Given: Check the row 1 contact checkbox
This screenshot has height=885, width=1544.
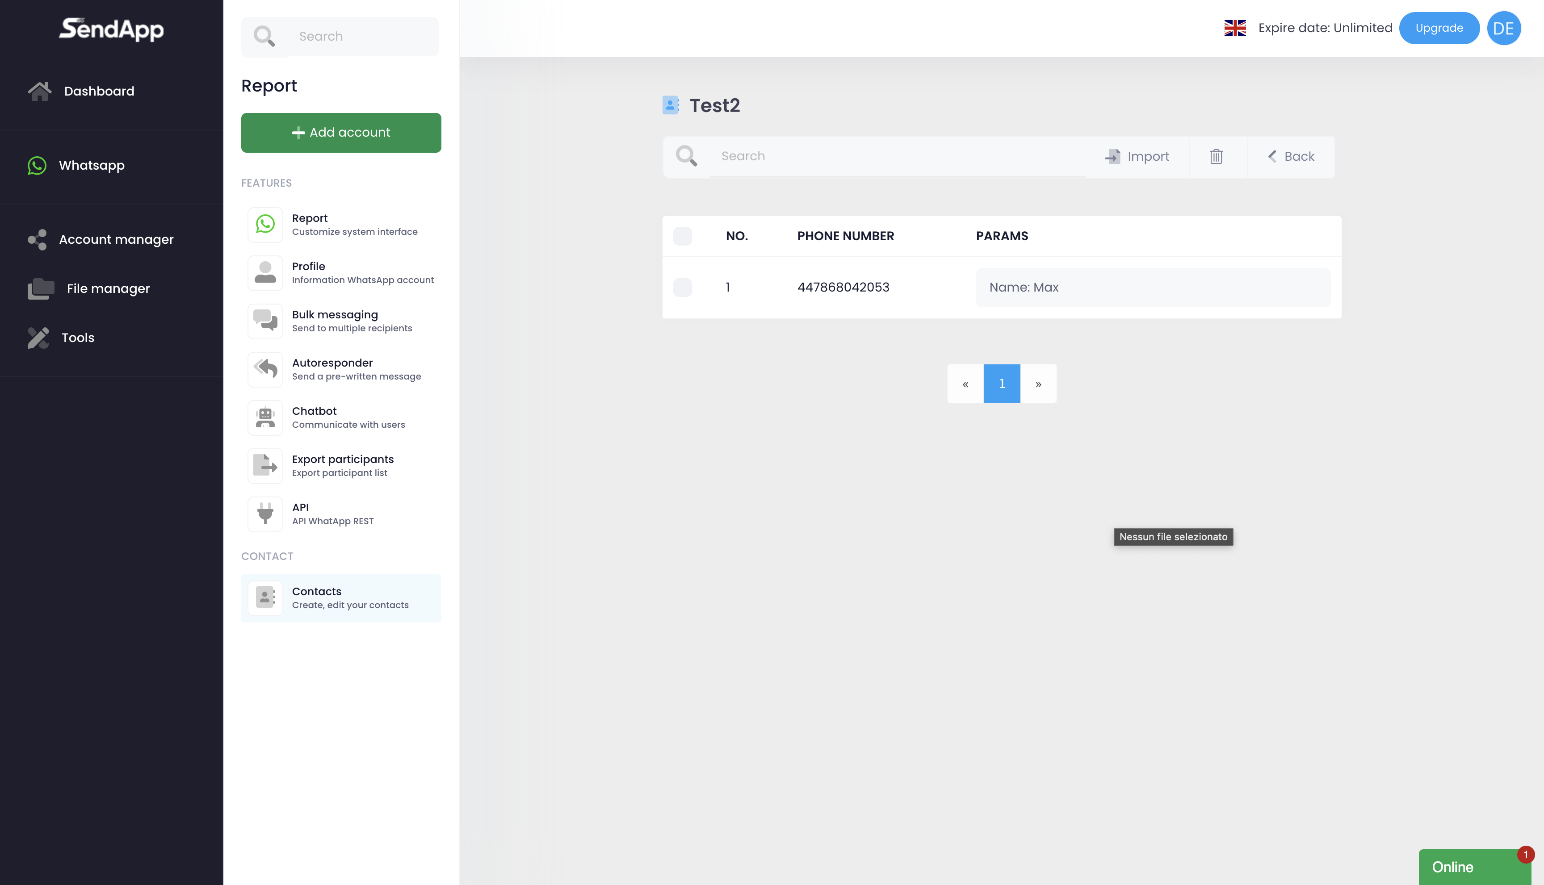Looking at the screenshot, I should (682, 288).
